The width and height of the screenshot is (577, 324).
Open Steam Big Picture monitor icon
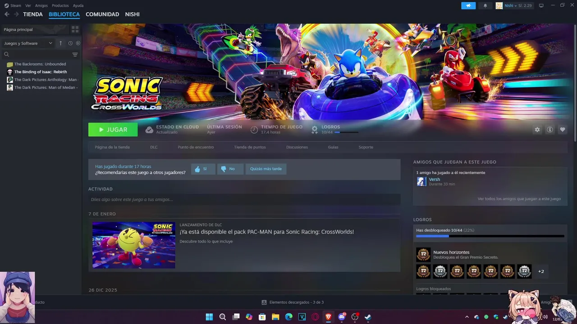coord(541,5)
